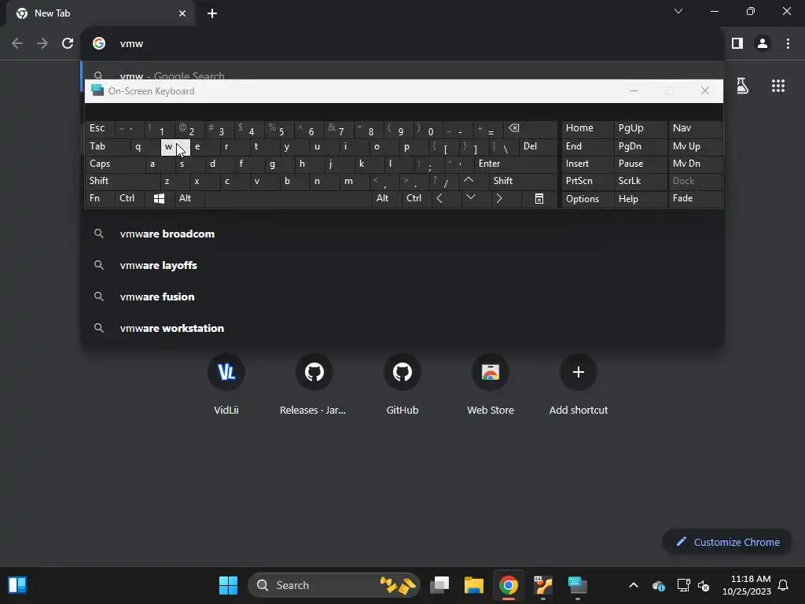Click the taskbar Search box

pos(333,585)
